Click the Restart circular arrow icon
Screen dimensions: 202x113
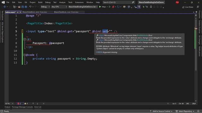(118, 7)
